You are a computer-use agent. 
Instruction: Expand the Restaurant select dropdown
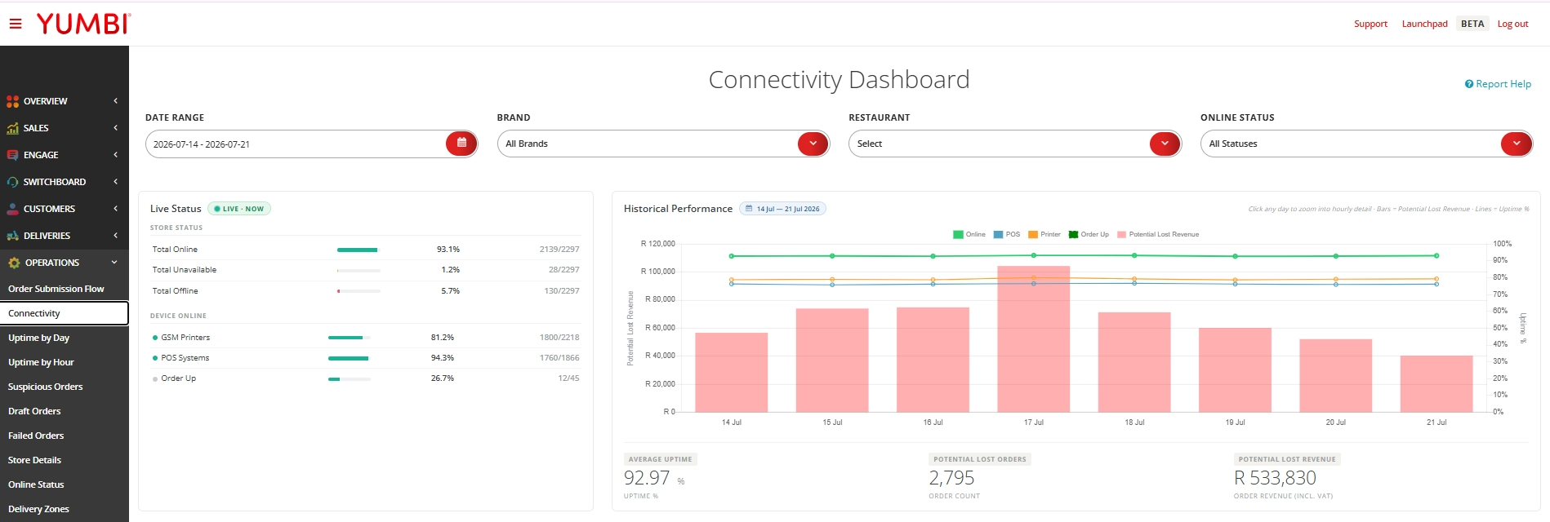coord(1015,144)
